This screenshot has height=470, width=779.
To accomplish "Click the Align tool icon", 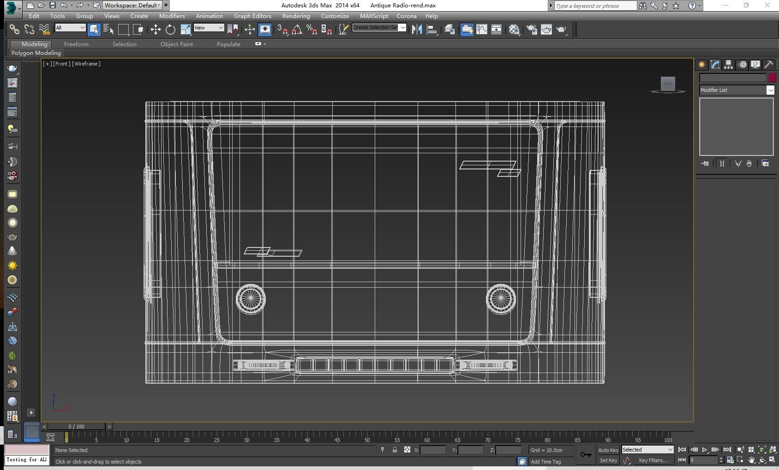I will 432,30.
